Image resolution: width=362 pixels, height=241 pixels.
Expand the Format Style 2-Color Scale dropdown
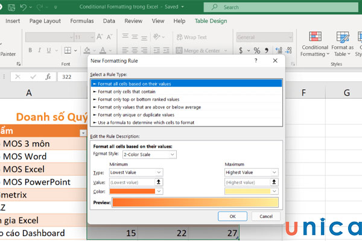(x=173, y=155)
